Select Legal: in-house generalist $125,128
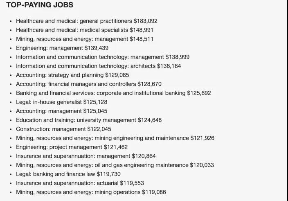 point(61,102)
